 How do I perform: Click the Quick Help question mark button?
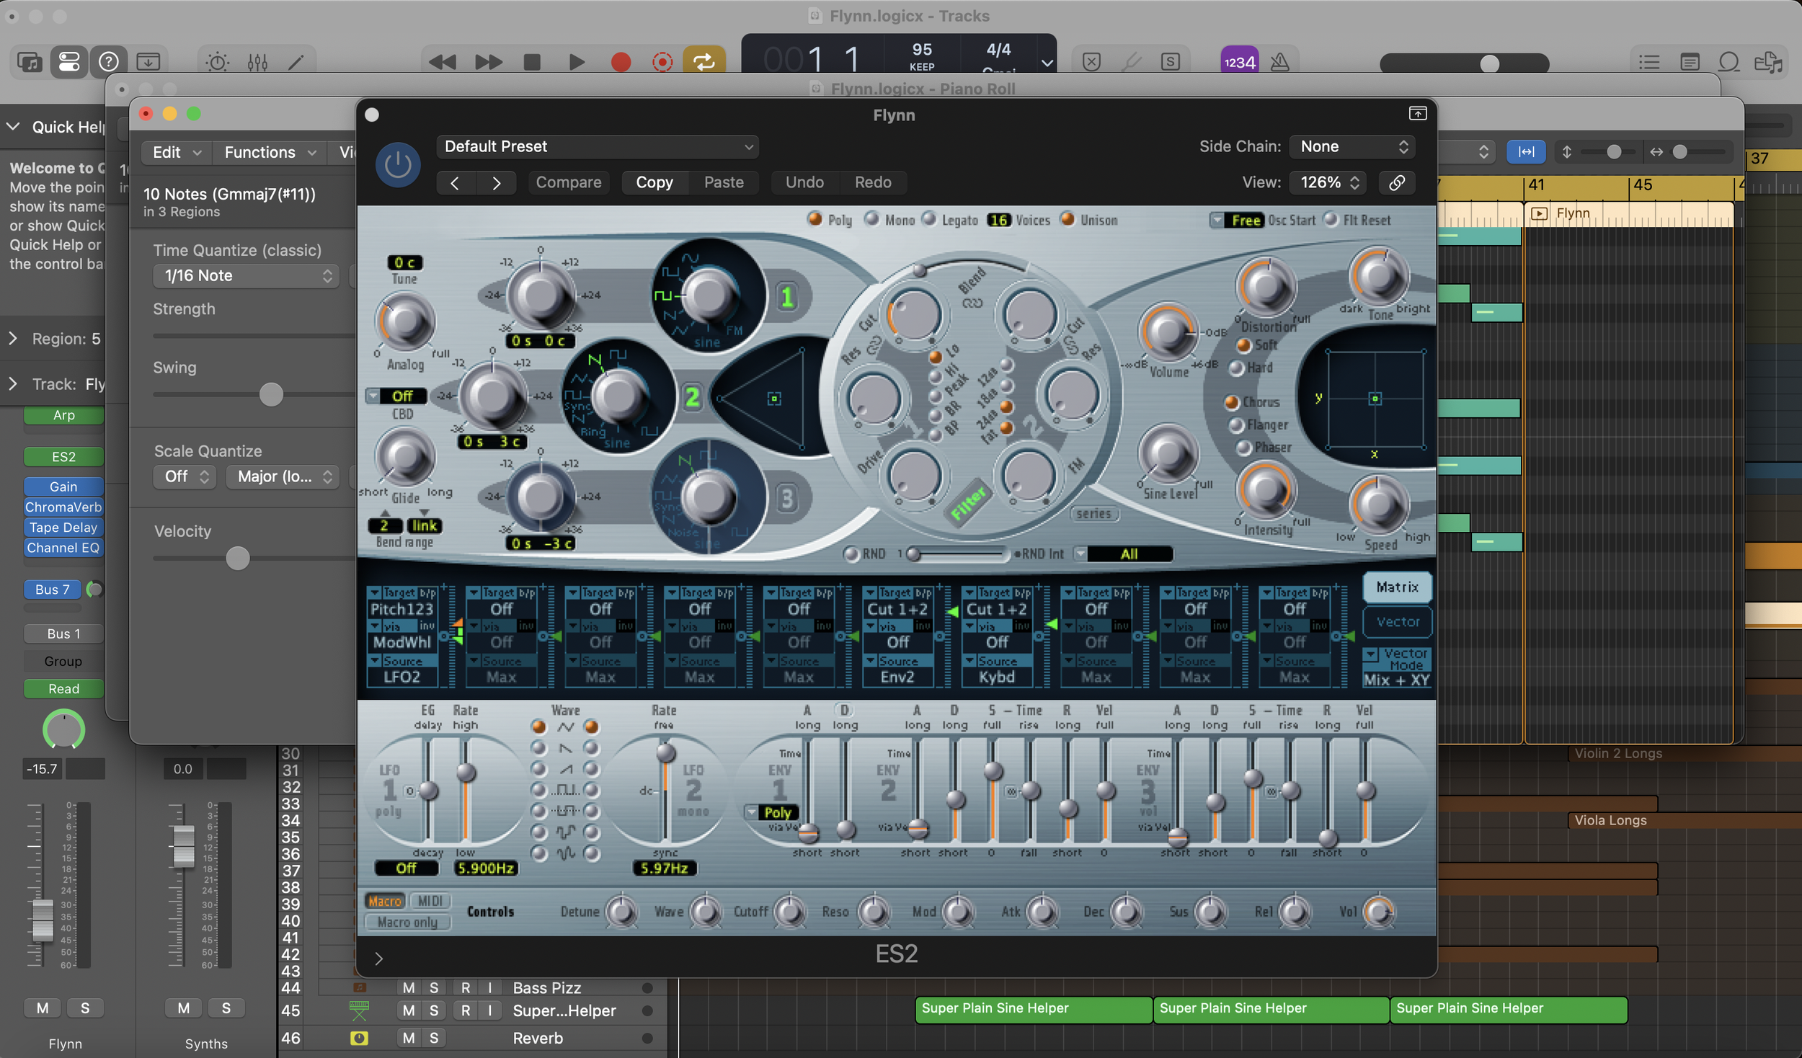[109, 62]
